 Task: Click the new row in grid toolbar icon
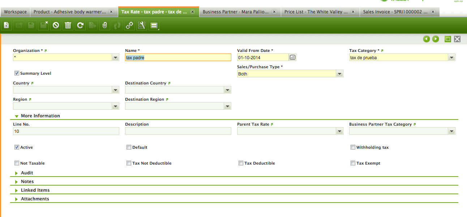coord(19,25)
